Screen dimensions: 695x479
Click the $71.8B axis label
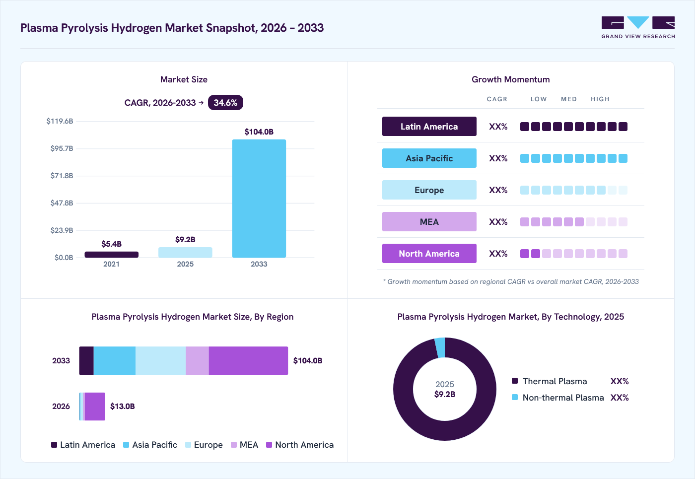[x=62, y=176]
